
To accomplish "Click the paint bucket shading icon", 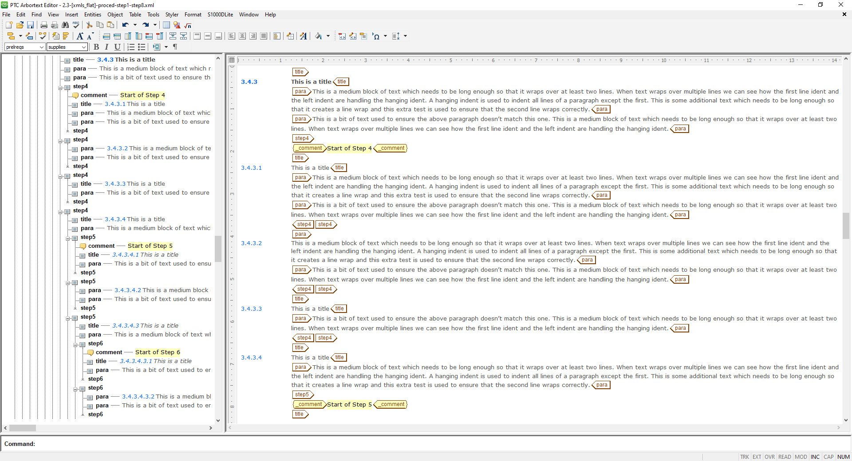I will click(319, 36).
